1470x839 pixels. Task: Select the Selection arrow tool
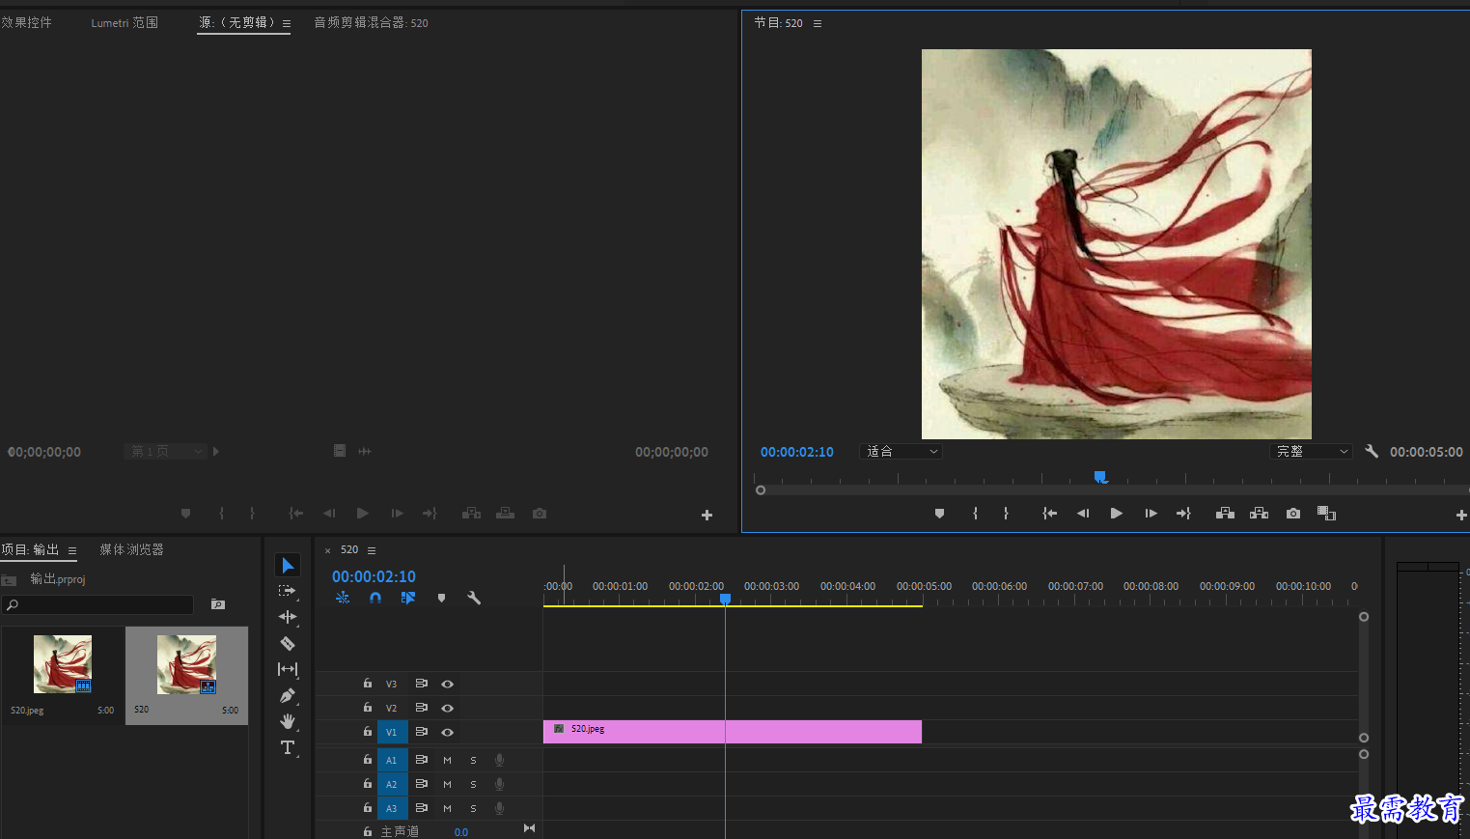coord(288,565)
